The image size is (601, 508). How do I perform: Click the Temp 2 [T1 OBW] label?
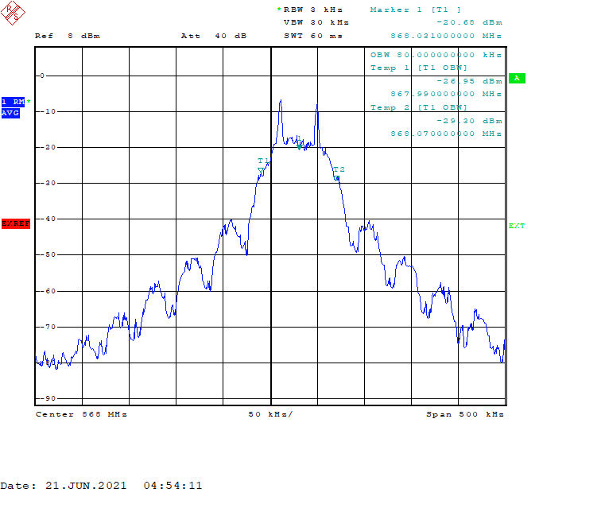[418, 108]
